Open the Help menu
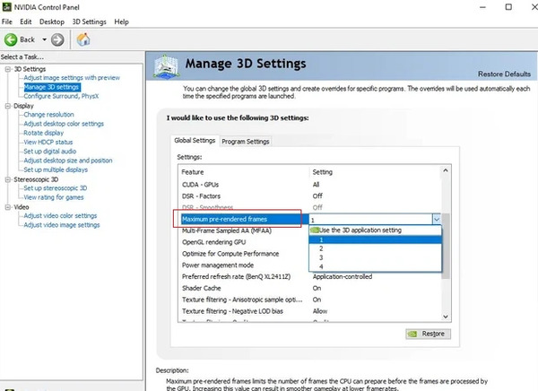The height and width of the screenshot is (391, 538). [x=121, y=22]
